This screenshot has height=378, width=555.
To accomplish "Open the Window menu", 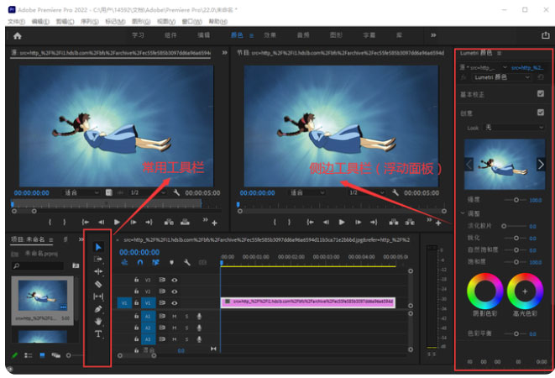I will coord(191,22).
